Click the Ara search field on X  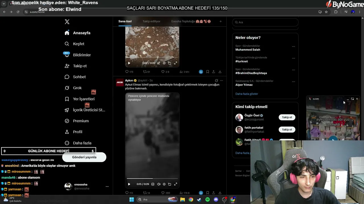click(265, 22)
